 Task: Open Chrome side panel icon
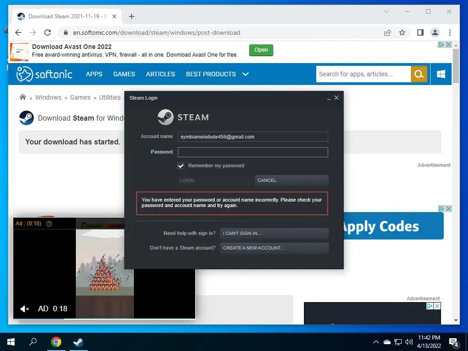(420, 32)
